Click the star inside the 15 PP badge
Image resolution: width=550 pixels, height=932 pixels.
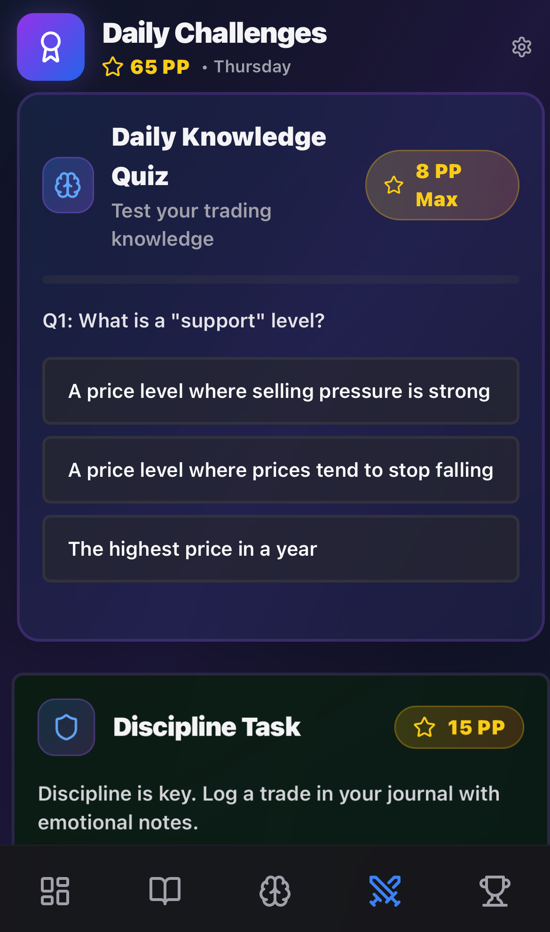coord(425,727)
